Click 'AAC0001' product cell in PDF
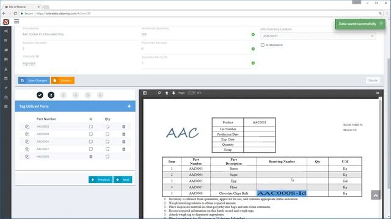The height and width of the screenshot is (219, 391). (x=259, y=122)
